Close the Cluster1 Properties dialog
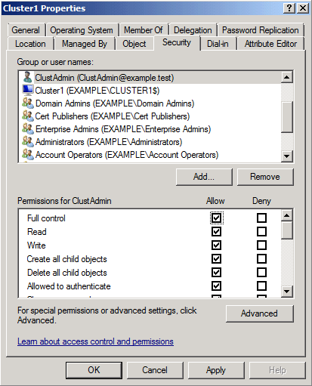The image size is (312, 386). click(x=303, y=8)
